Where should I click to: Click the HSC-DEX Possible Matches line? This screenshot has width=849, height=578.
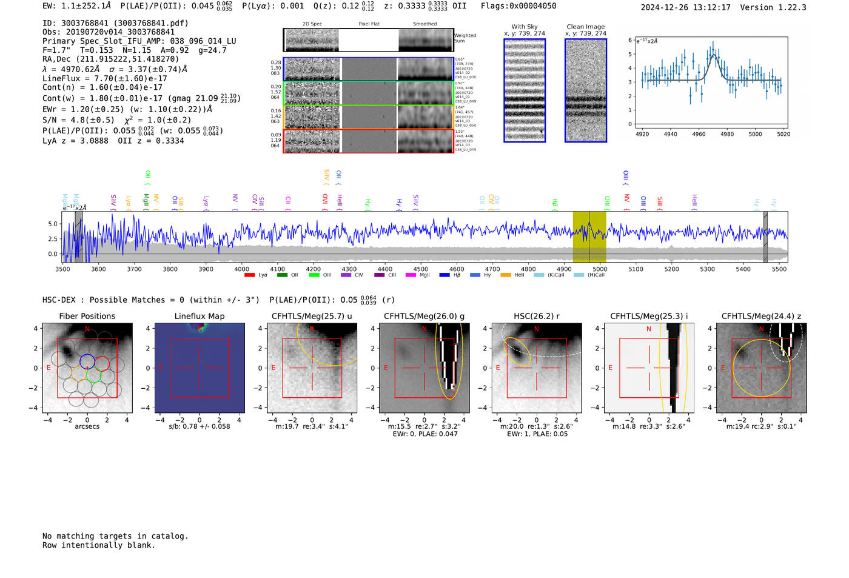151,300
